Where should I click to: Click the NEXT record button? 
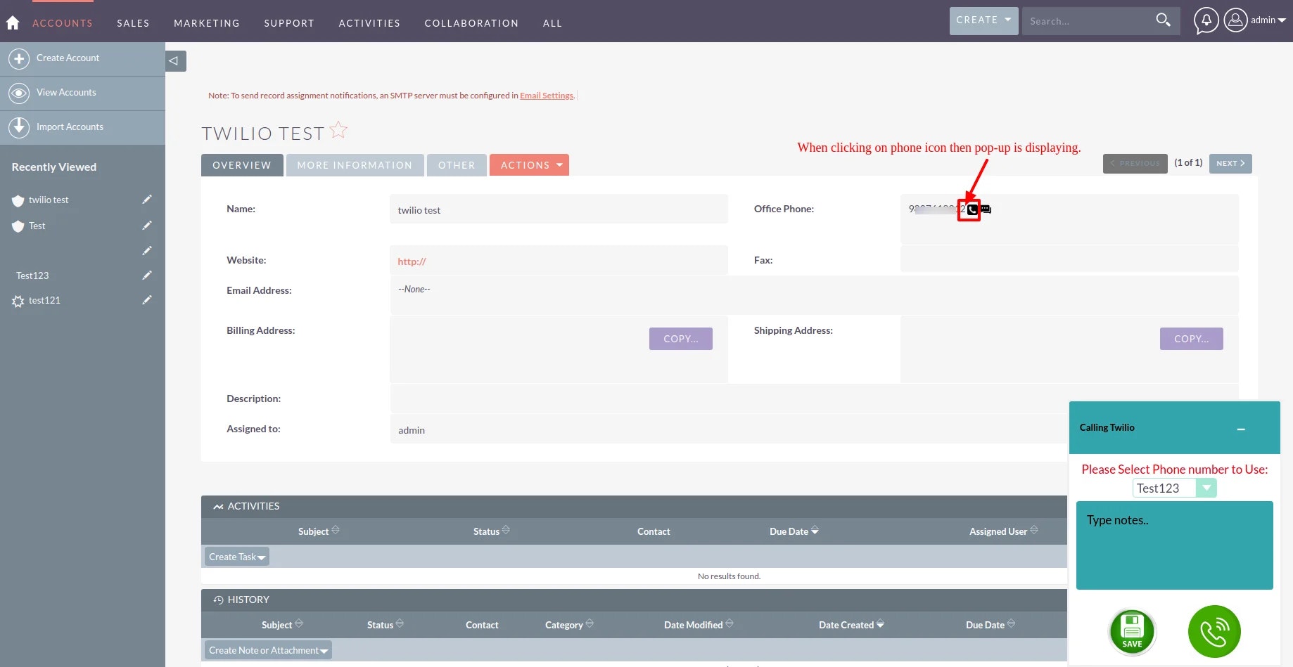click(x=1230, y=163)
